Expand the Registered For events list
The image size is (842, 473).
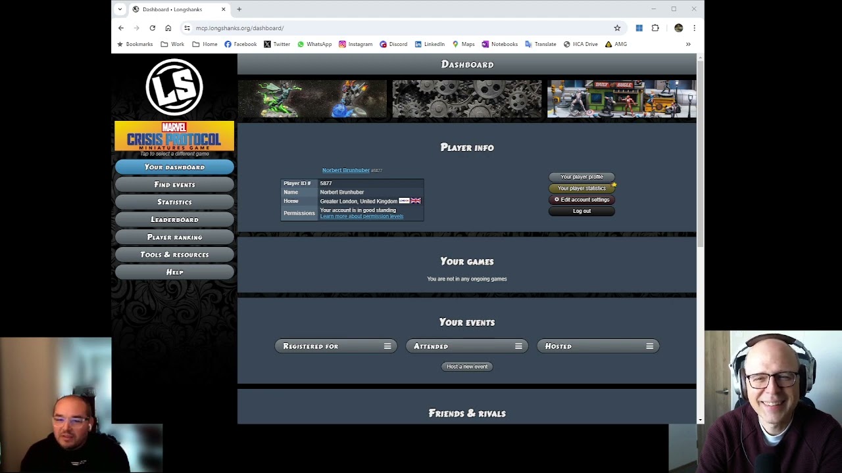[x=336, y=346]
